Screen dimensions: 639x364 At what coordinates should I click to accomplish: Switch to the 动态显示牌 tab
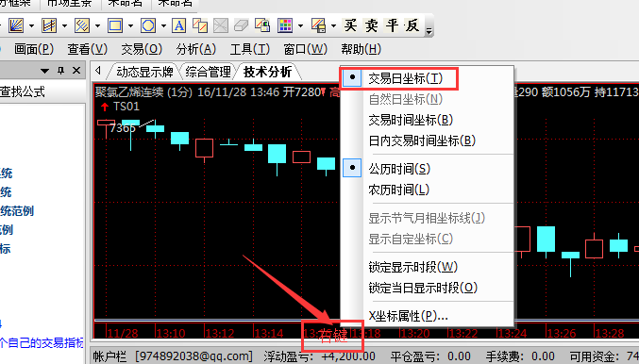(x=144, y=72)
